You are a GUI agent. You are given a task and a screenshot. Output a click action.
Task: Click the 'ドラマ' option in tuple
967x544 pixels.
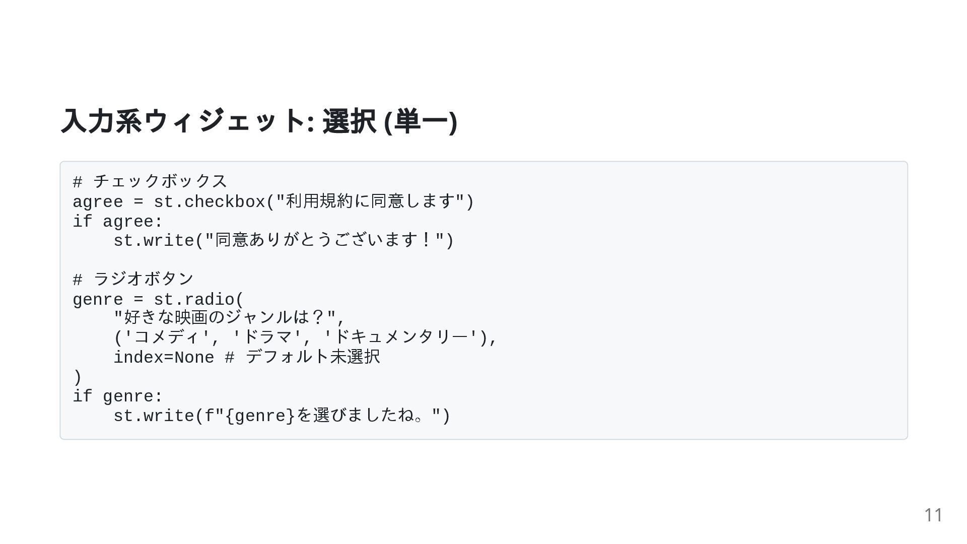click(x=267, y=337)
